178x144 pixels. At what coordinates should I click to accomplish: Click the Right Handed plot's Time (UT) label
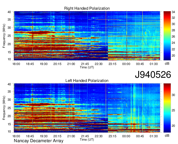point(87,67)
